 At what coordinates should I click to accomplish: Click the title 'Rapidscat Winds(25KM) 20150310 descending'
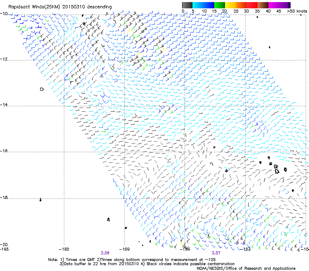[x=60, y=7]
